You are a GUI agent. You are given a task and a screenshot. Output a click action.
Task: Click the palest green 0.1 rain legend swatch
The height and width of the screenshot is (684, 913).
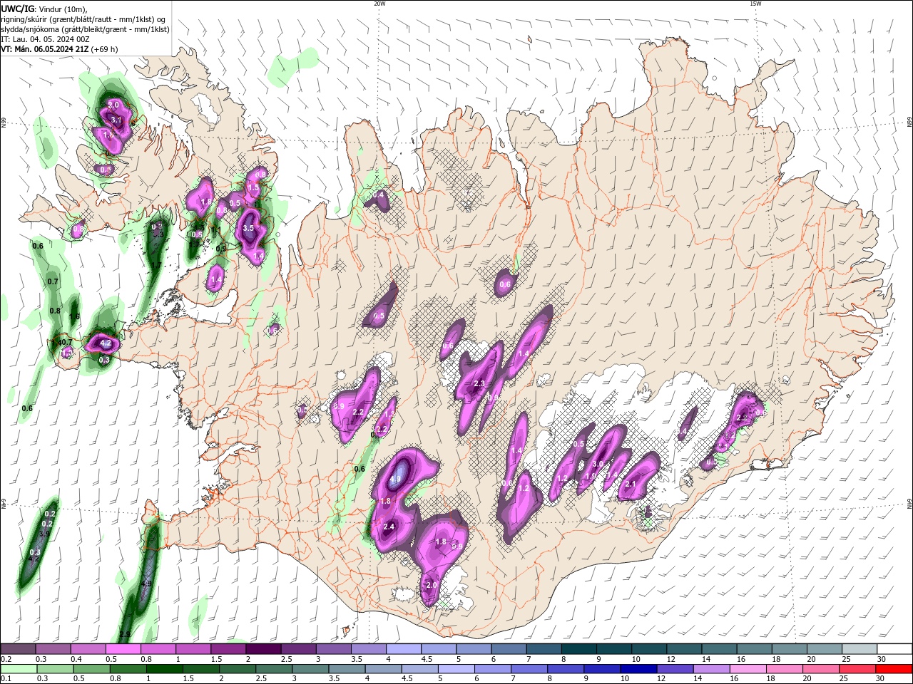(19, 669)
